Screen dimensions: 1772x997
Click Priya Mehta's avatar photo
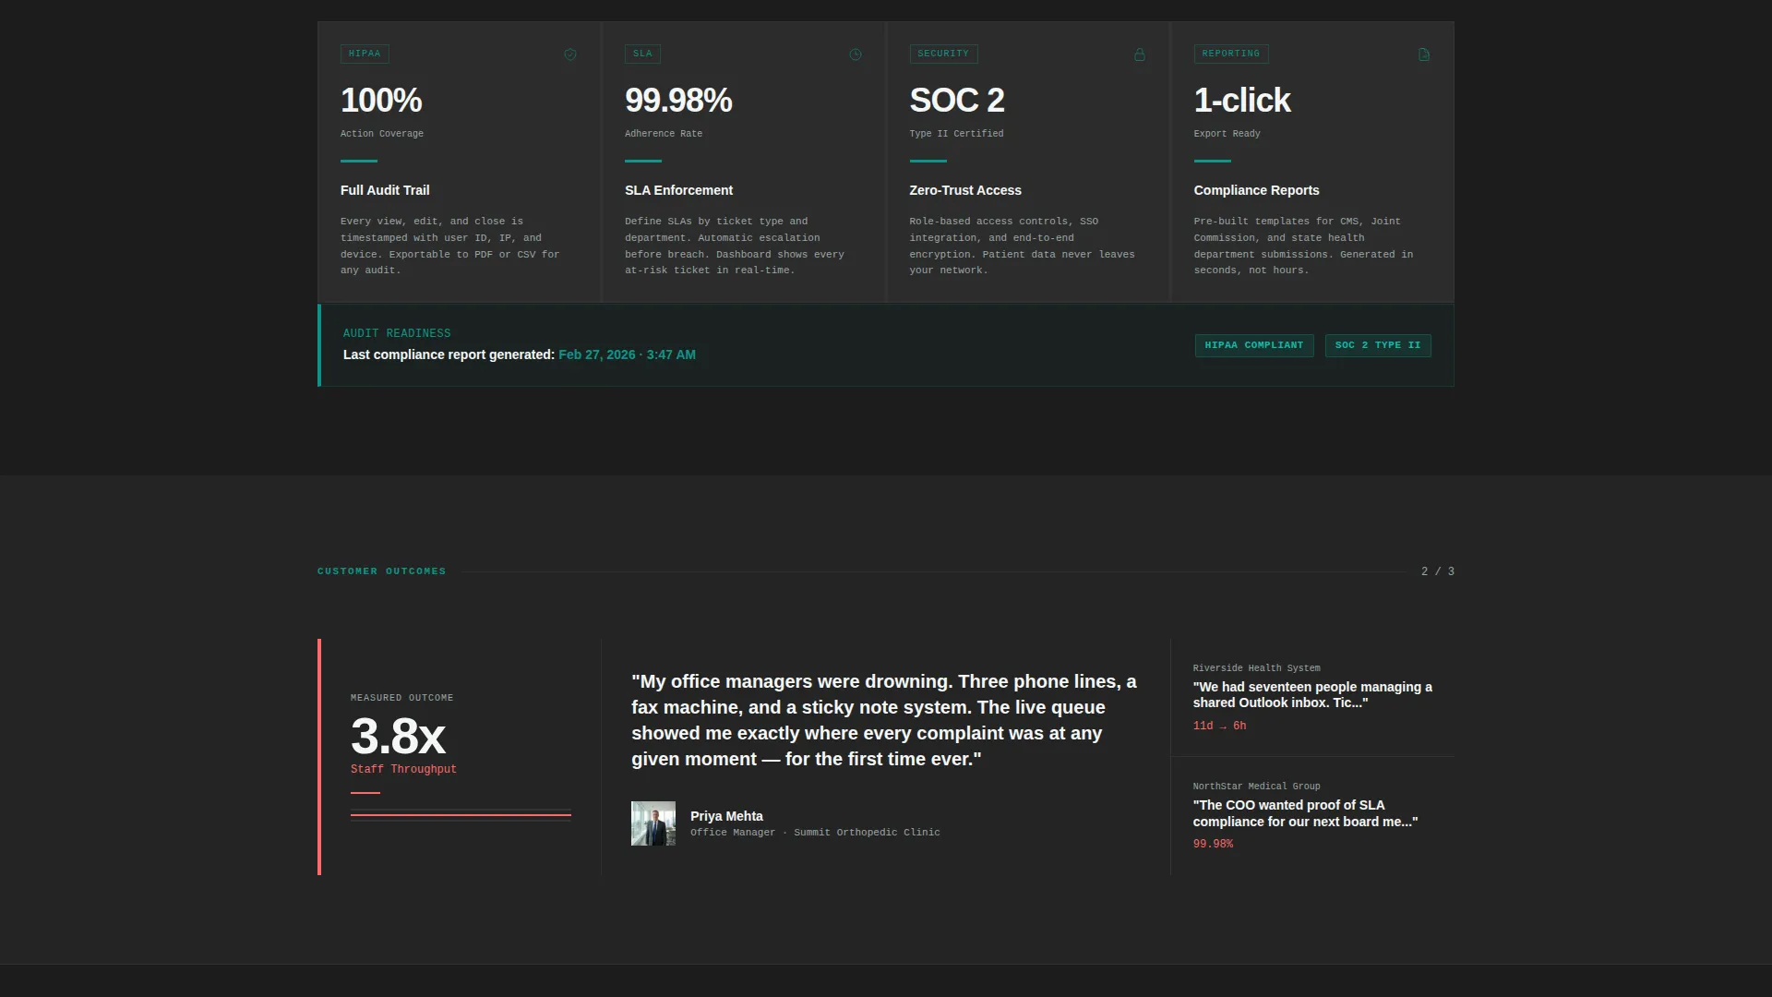653,823
